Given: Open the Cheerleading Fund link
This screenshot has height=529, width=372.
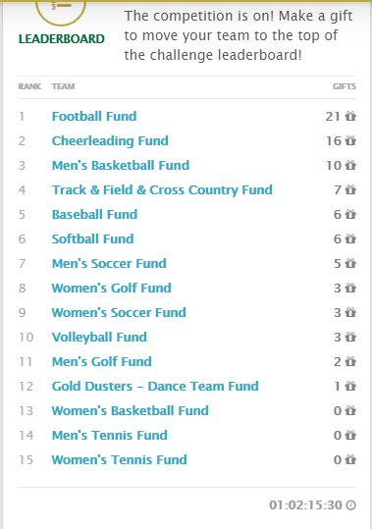Looking at the screenshot, I should click(110, 141).
